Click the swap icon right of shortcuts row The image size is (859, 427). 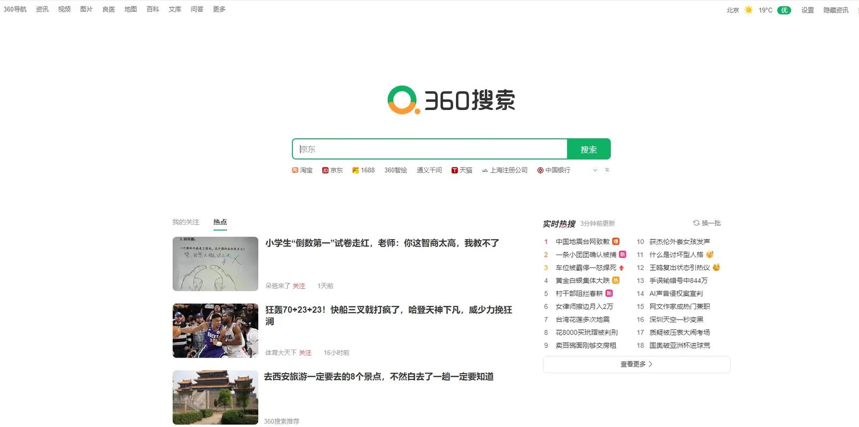point(607,170)
